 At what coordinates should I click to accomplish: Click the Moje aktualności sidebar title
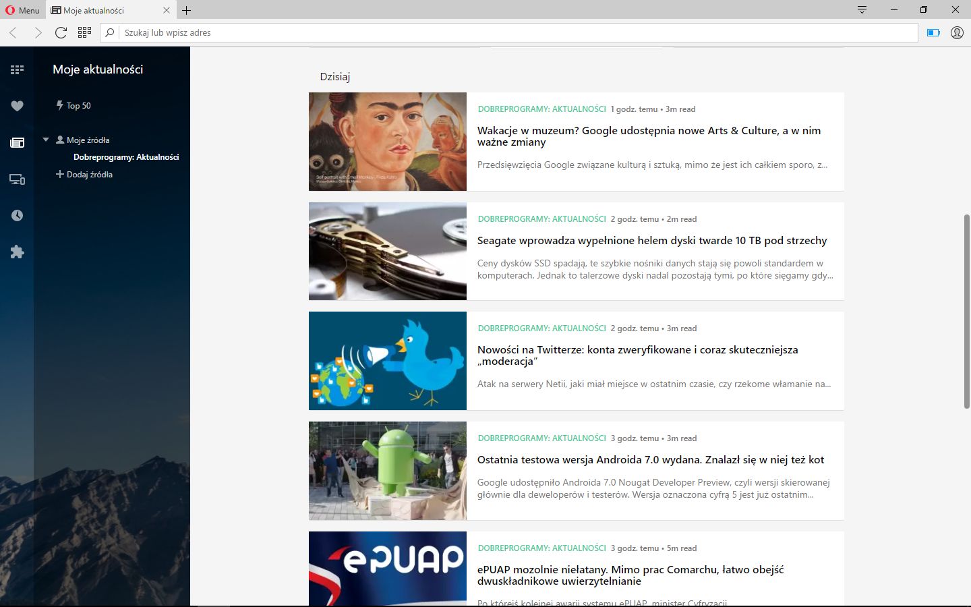coord(98,69)
